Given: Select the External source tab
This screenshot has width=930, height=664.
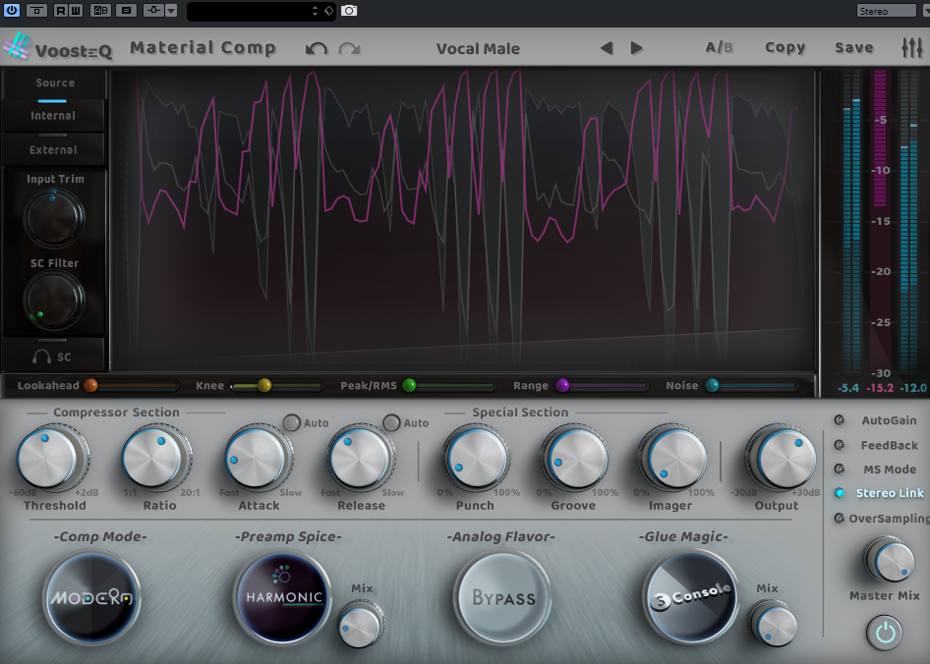Looking at the screenshot, I should pos(53,150).
